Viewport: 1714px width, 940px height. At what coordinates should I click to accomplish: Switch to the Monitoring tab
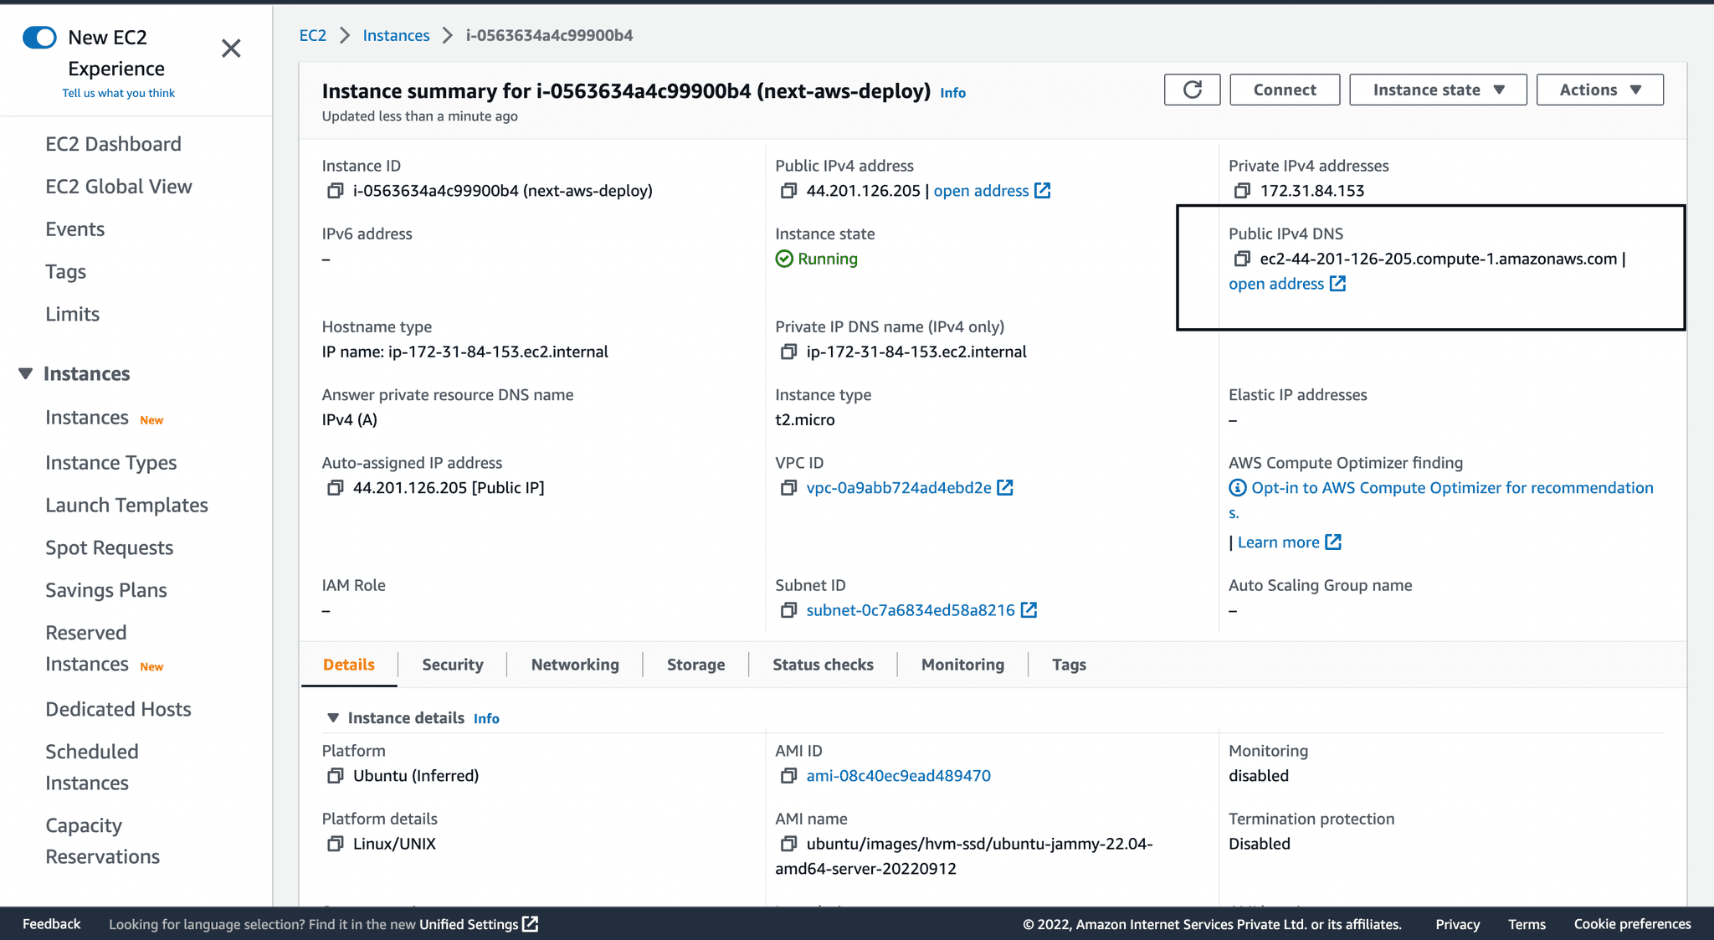pos(962,664)
